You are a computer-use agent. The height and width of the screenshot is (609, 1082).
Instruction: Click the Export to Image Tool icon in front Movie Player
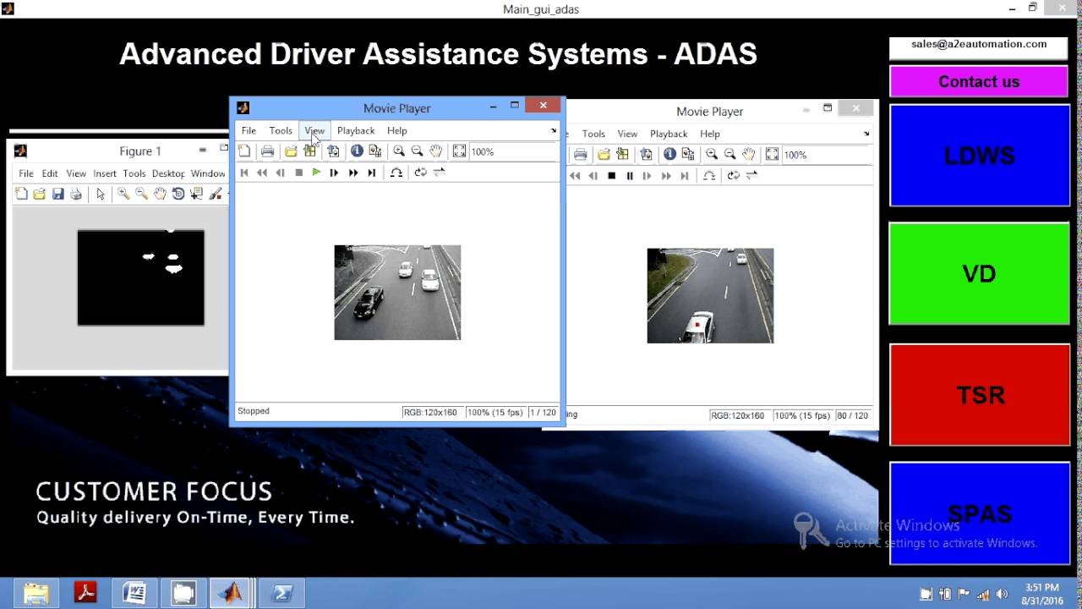tap(333, 151)
